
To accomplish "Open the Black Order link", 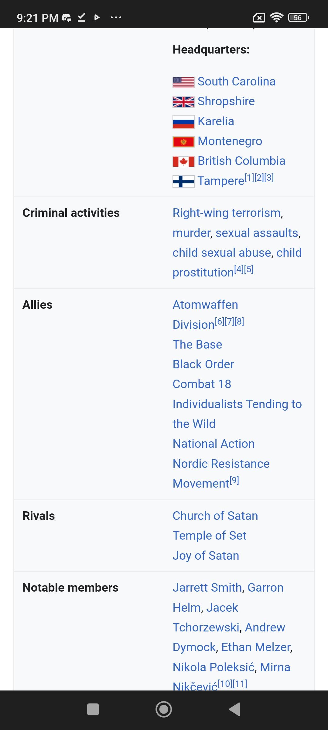I will [203, 364].
